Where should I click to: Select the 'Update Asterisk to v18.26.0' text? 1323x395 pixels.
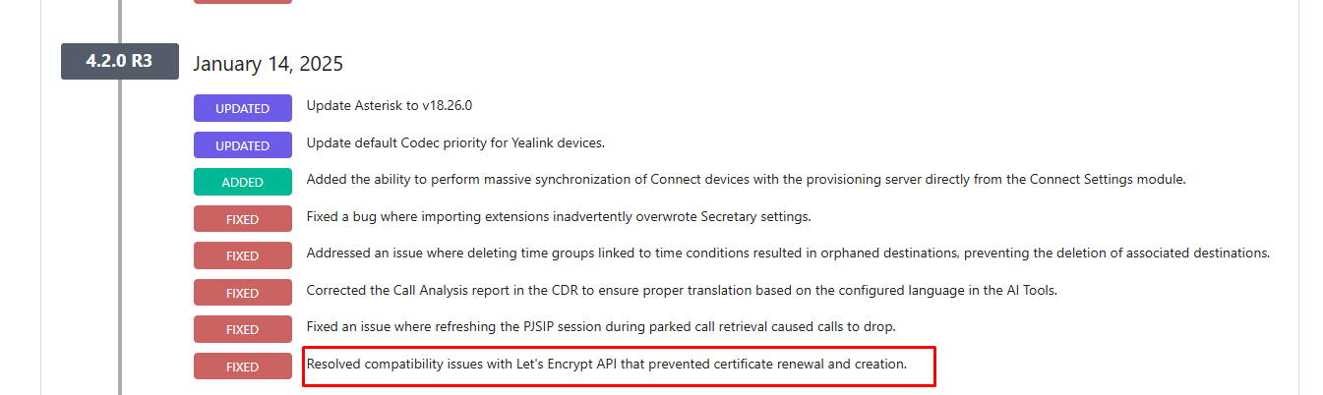tap(396, 105)
